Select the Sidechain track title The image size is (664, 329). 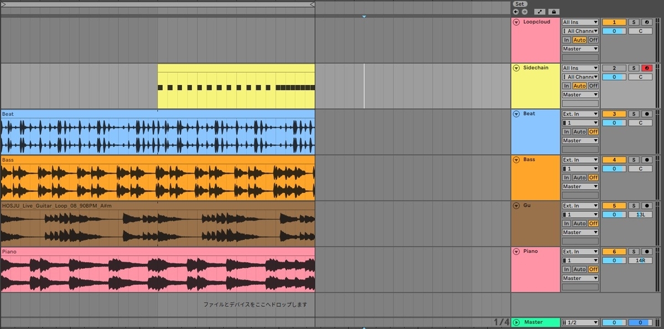(535, 68)
